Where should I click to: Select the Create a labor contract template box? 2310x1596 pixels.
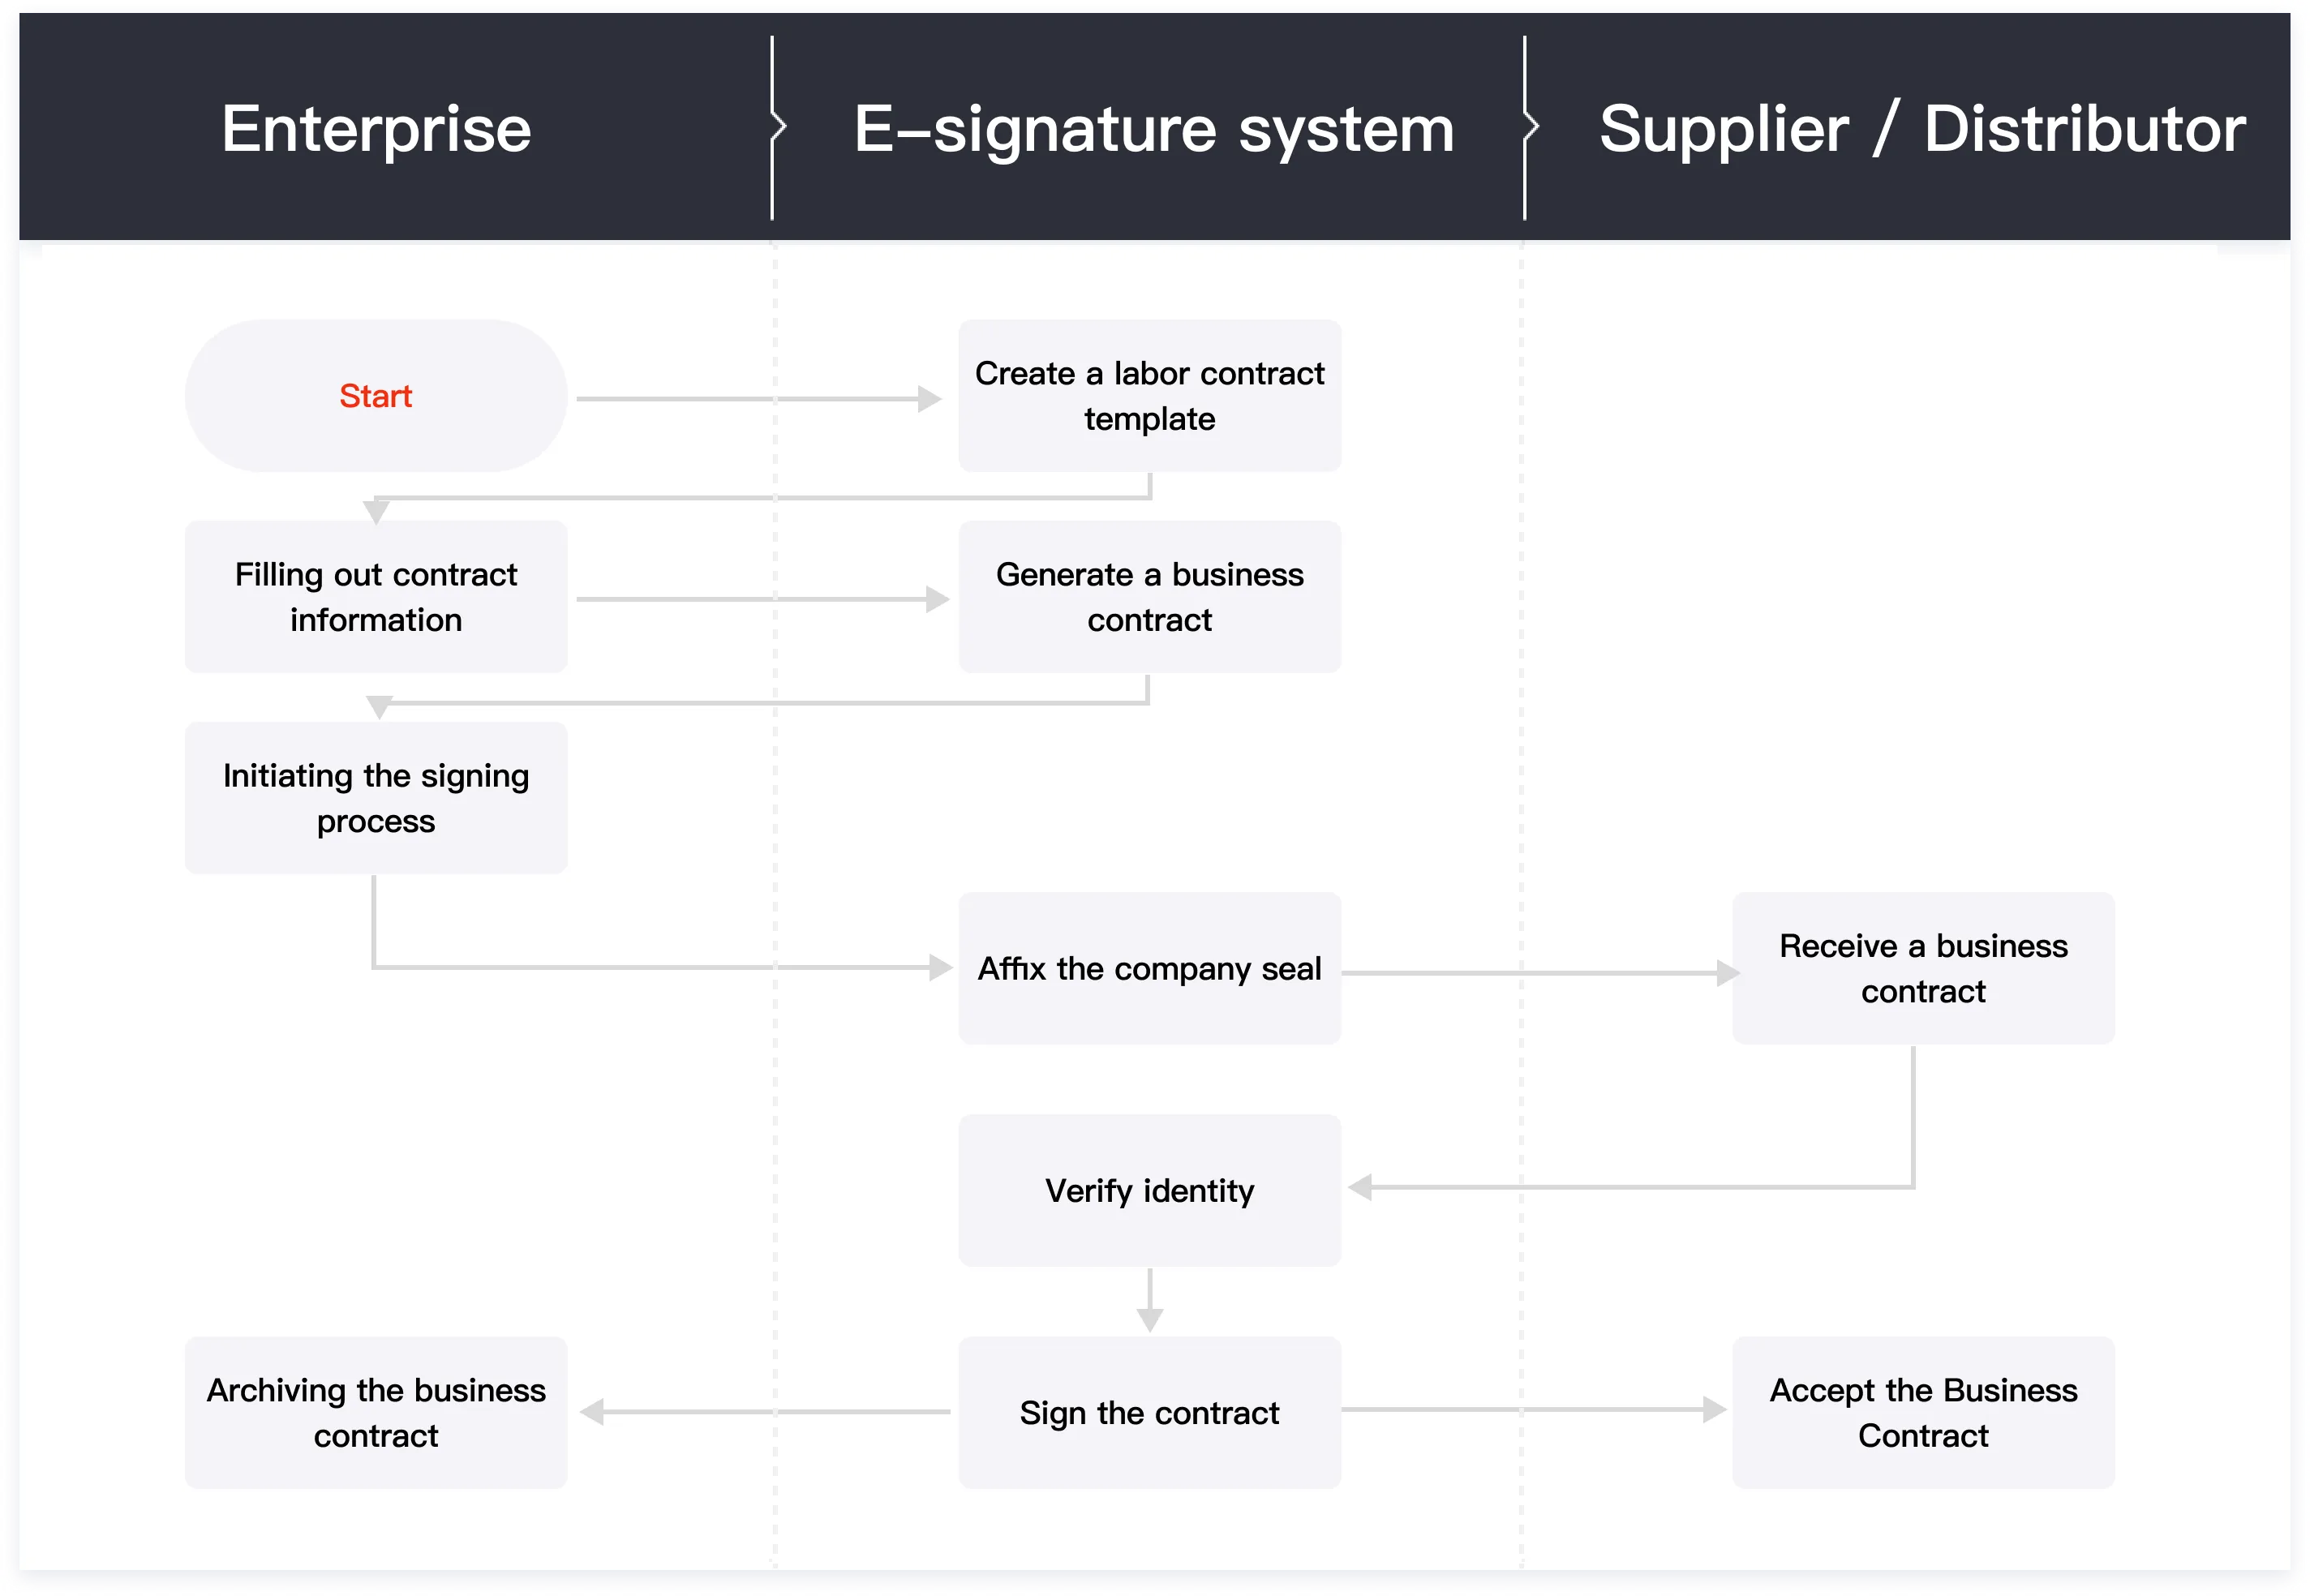pos(1149,396)
